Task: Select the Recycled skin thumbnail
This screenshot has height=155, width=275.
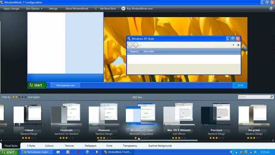Action: 254,115
